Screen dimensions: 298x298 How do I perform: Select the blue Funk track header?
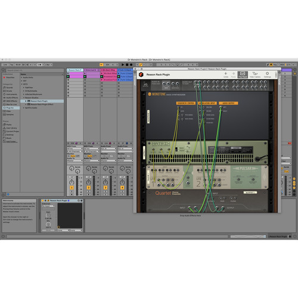tap(125, 70)
